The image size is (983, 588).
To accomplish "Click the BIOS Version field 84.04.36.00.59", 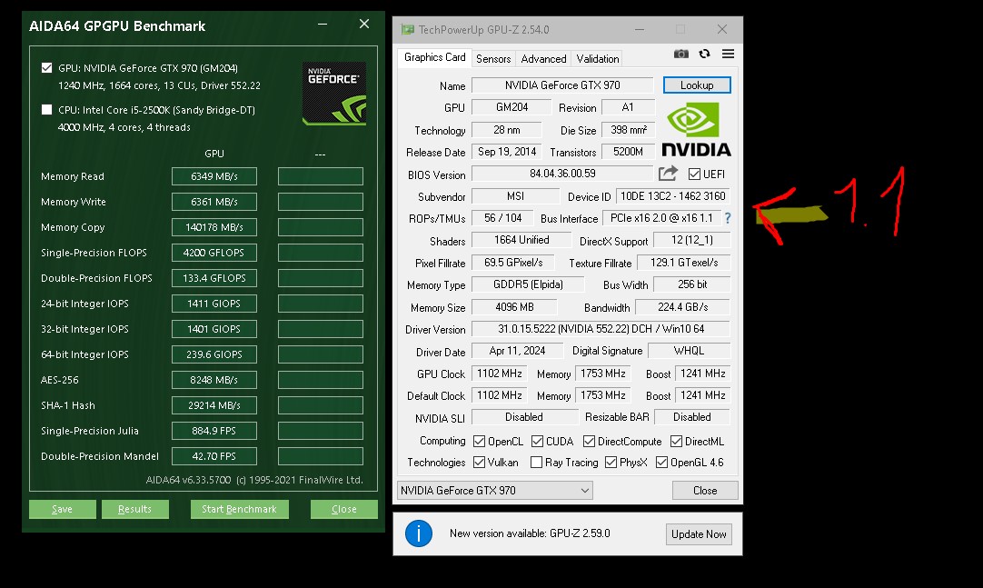I will pyautogui.click(x=562, y=174).
